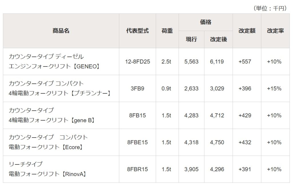Click the current price 5,563
293x186 pixels.
tap(191, 62)
